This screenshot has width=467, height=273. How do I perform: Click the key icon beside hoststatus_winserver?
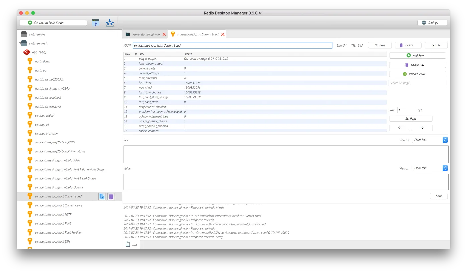30,106
